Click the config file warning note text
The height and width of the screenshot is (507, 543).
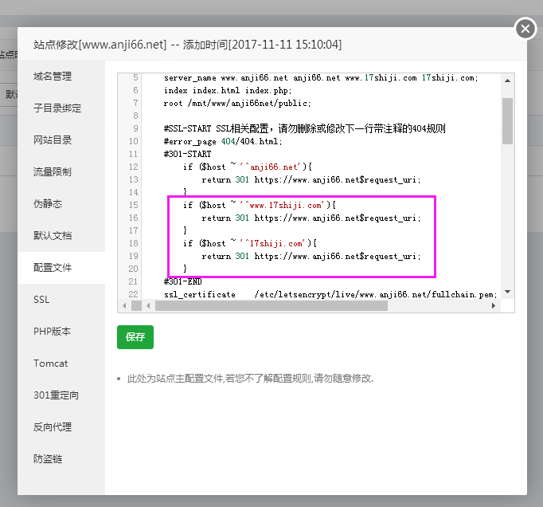(x=250, y=379)
